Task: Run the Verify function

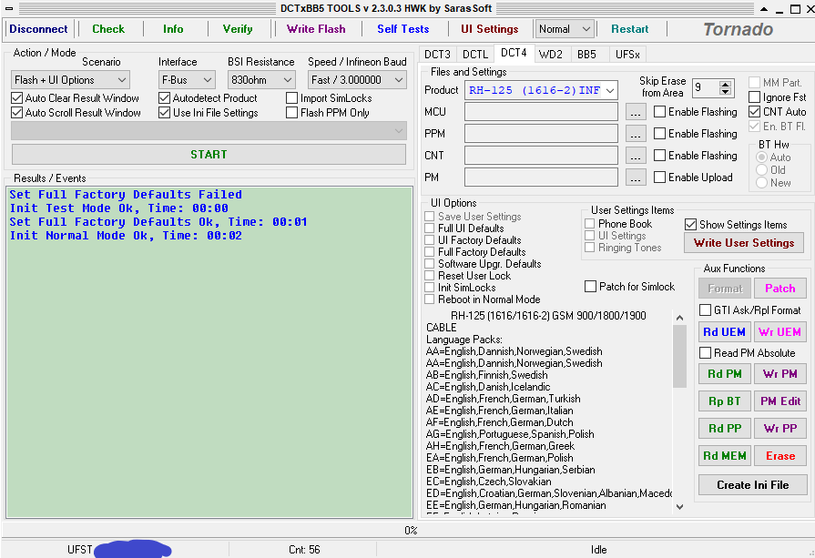Action: coord(238,29)
